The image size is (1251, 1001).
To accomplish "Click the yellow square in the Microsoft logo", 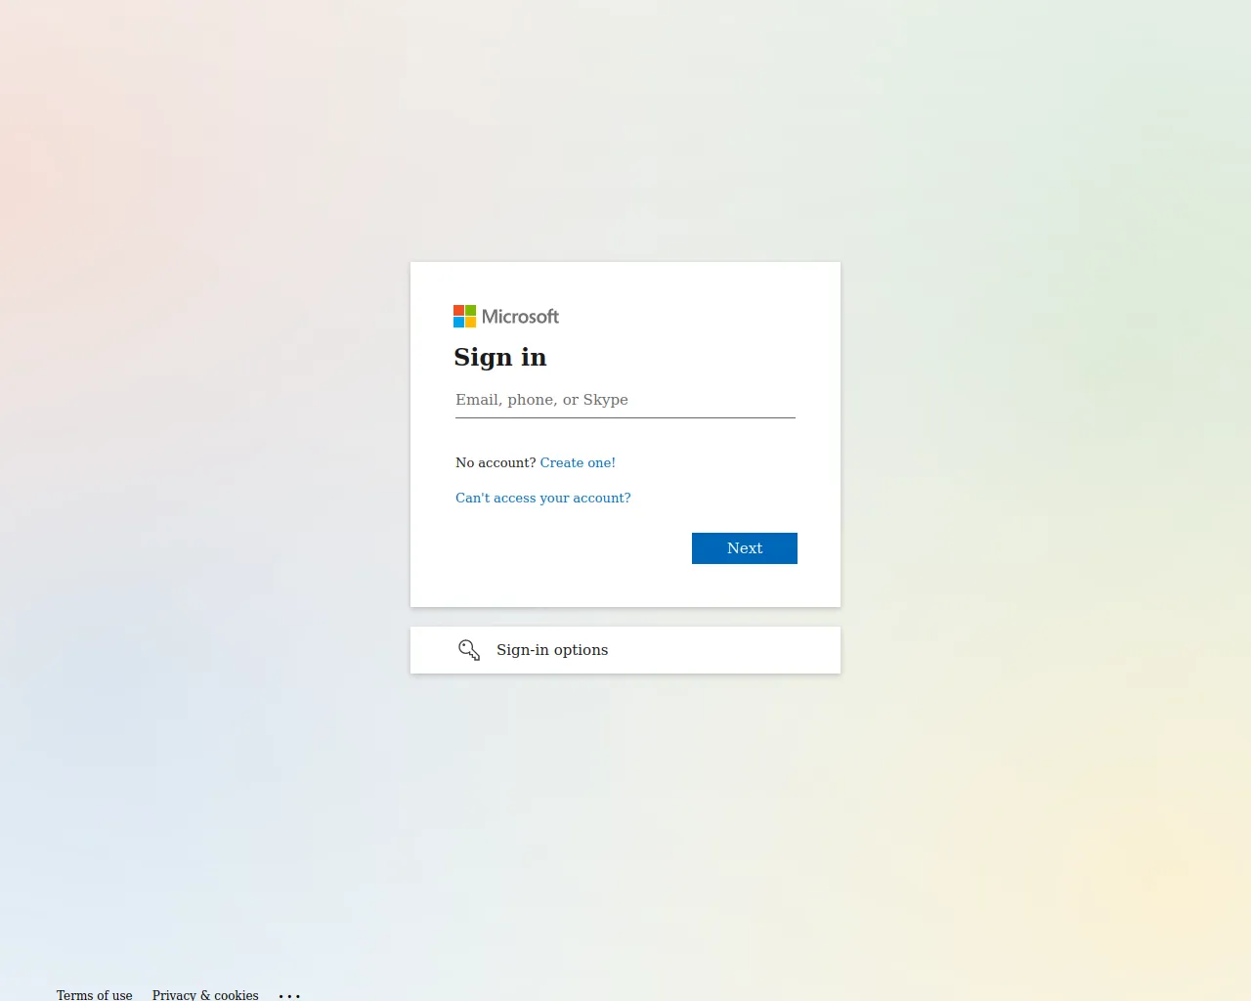I will [x=470, y=322].
